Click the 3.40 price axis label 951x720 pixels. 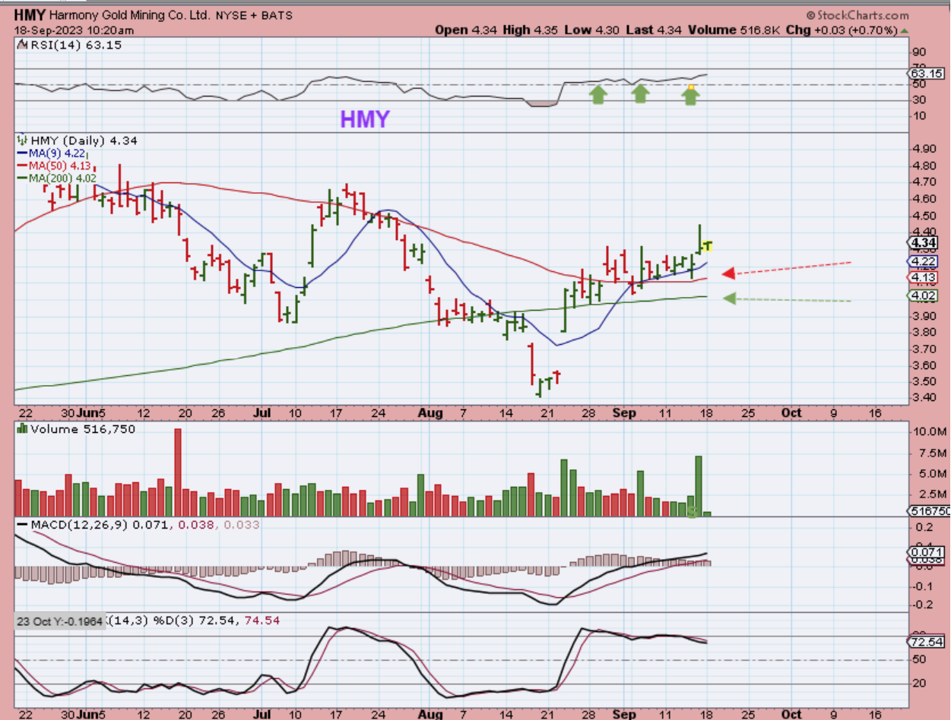click(x=925, y=398)
